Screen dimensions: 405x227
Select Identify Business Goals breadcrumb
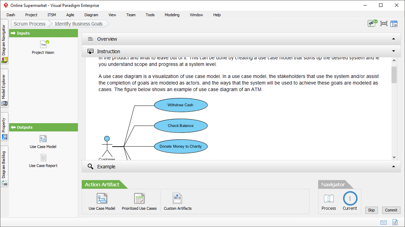coord(79,24)
